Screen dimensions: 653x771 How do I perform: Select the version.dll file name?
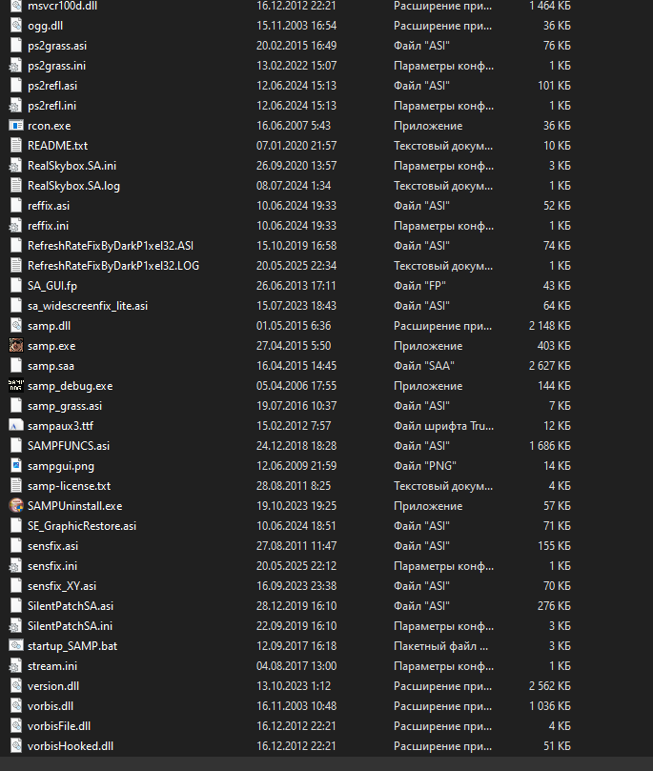pyautogui.click(x=53, y=686)
